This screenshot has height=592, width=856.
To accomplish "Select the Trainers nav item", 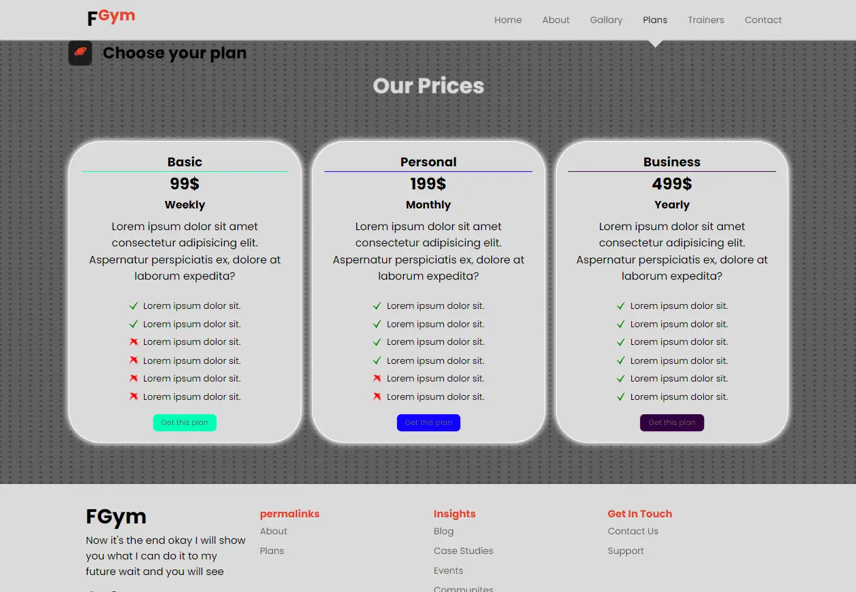I will click(x=706, y=20).
